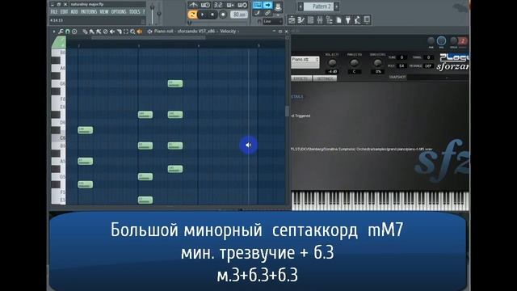Screen dimensions: 517x291
Task: Open the global snap 'Line' dropdown
Action: tap(273, 22)
